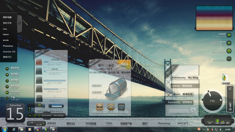
Task: Open the Dzart web link
Action: click(x=177, y=94)
